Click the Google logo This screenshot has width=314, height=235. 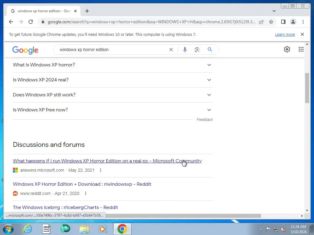25,50
